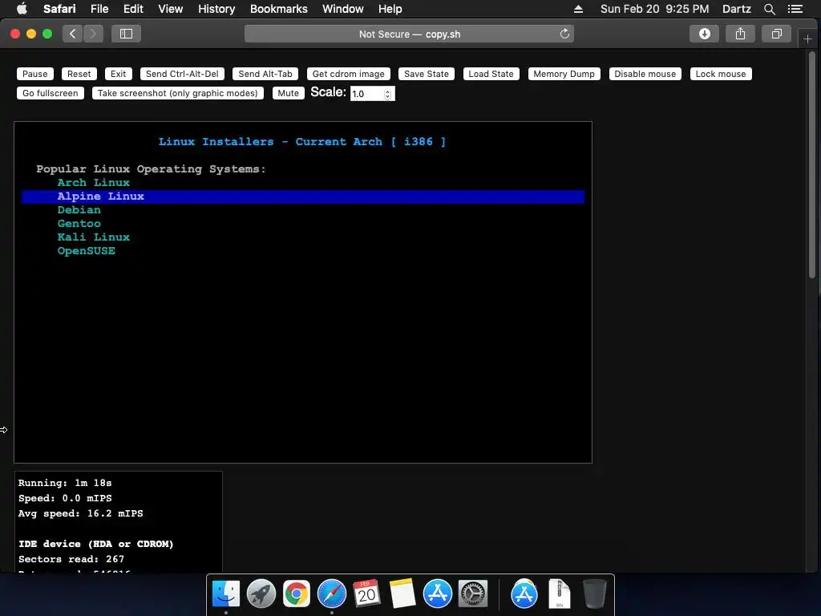Viewport: 821px width, 616px height.
Task: Send Ctrl-Alt-Del to the emulator
Action: (x=182, y=74)
